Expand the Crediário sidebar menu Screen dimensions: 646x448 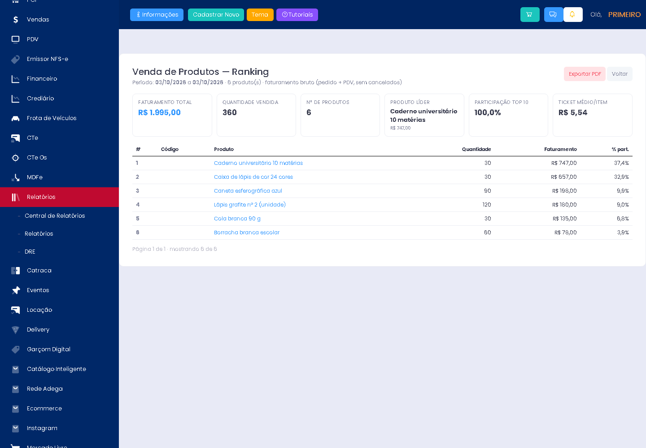pos(59,99)
